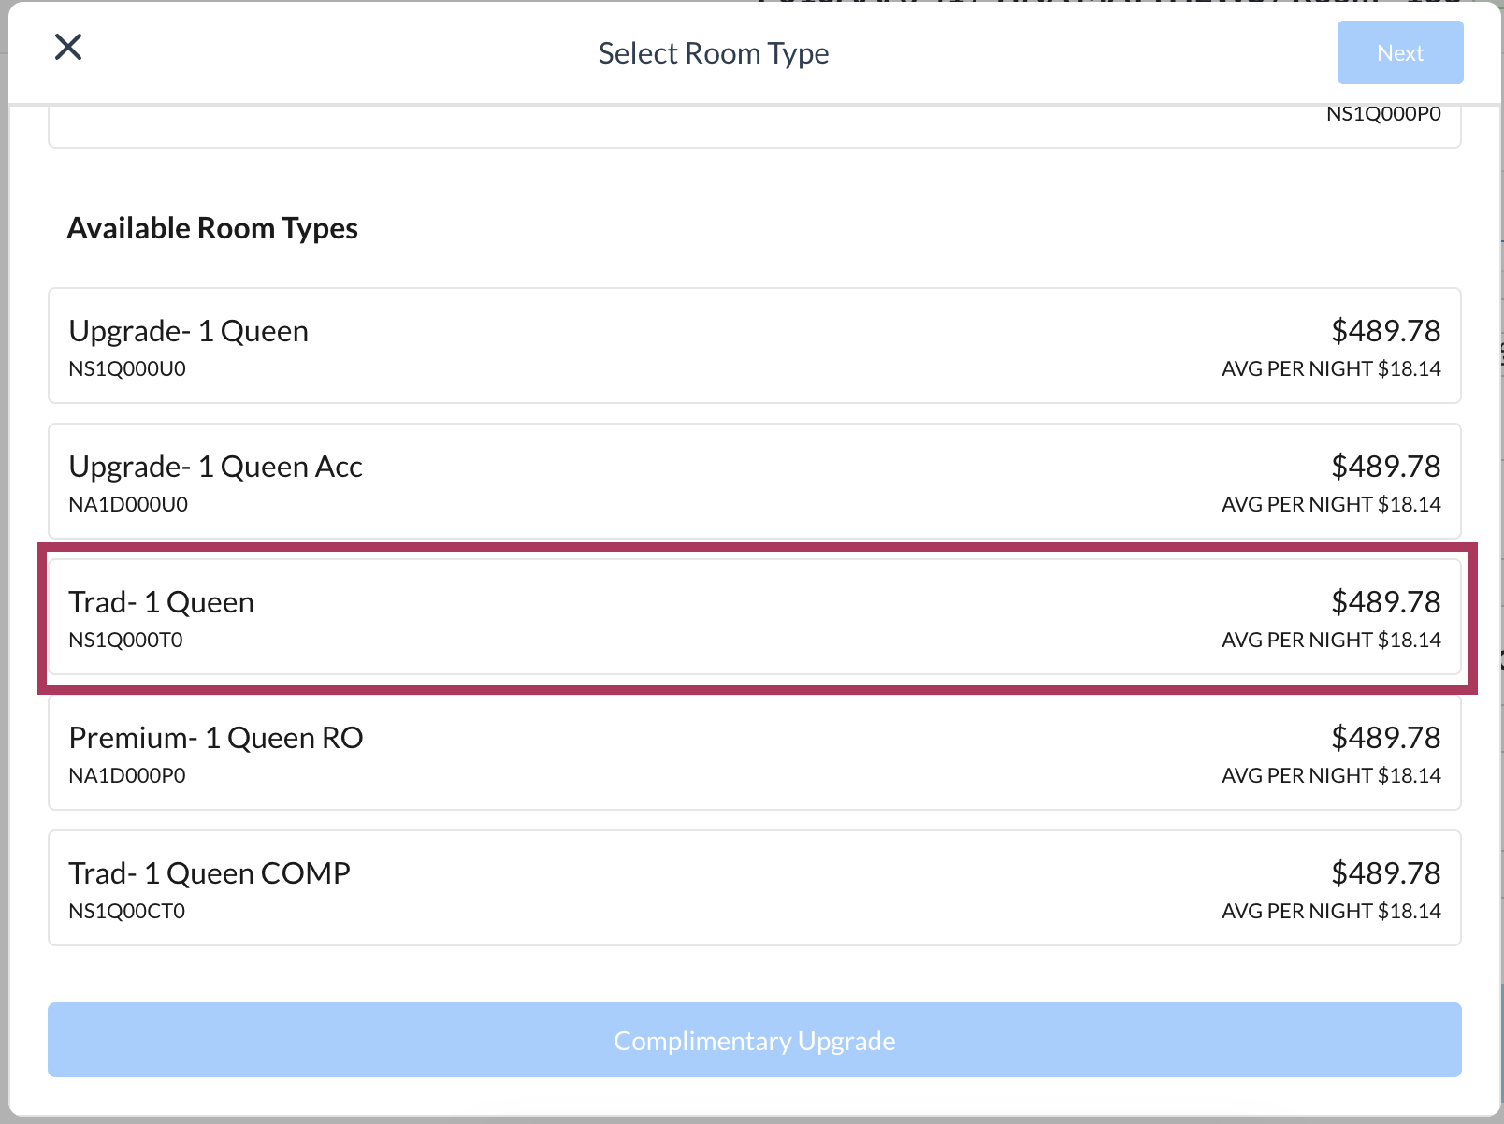This screenshot has height=1124, width=1504.
Task: Click the current room card showing NS1Q000P0
Action: tap(754, 126)
